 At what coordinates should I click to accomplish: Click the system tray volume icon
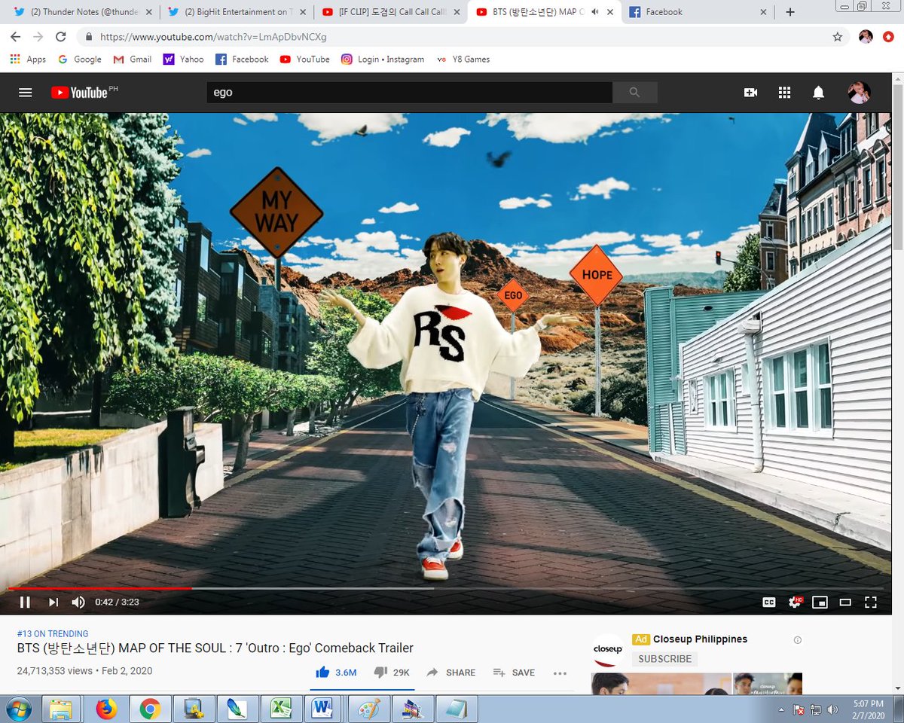pyautogui.click(x=832, y=709)
